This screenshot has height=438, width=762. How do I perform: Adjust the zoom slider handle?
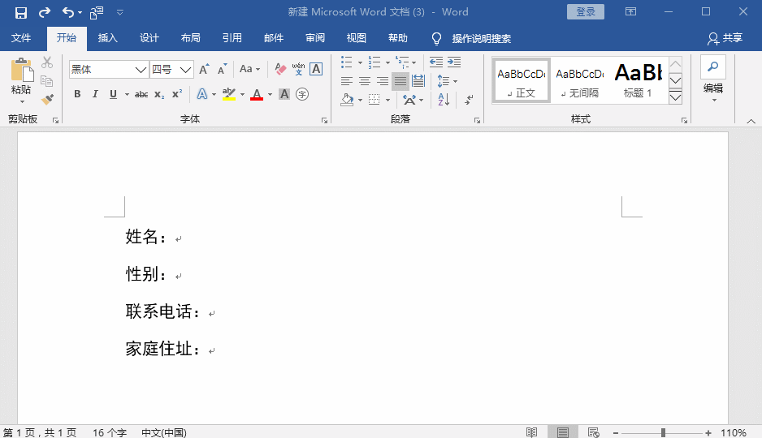[x=663, y=432]
